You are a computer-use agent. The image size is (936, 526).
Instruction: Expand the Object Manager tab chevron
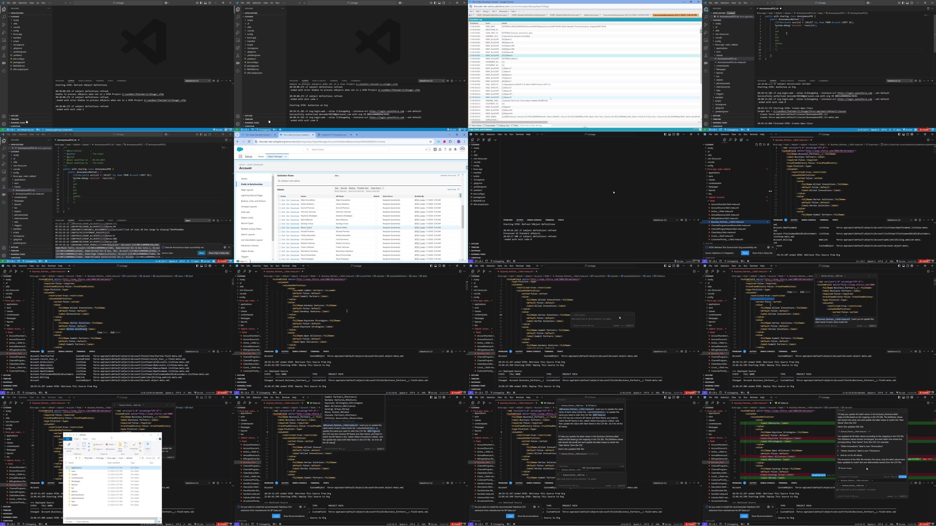(286, 156)
